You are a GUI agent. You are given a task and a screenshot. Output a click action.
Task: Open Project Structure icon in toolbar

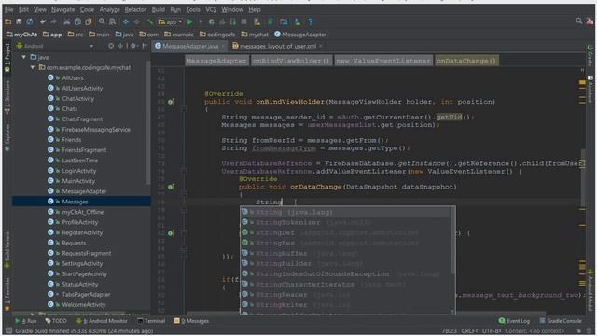click(x=284, y=22)
